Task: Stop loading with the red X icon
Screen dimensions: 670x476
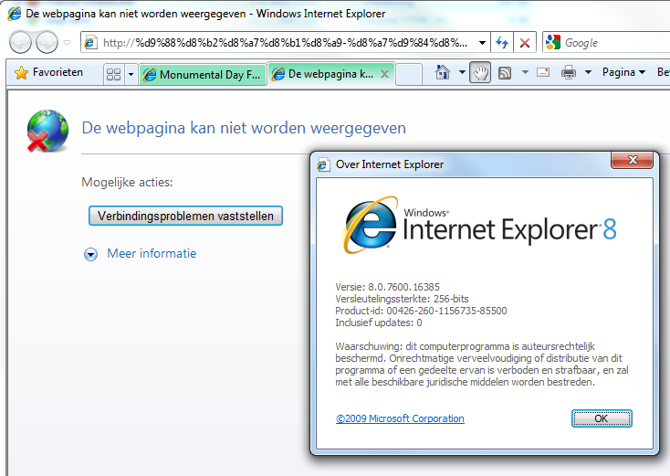Action: tap(525, 43)
